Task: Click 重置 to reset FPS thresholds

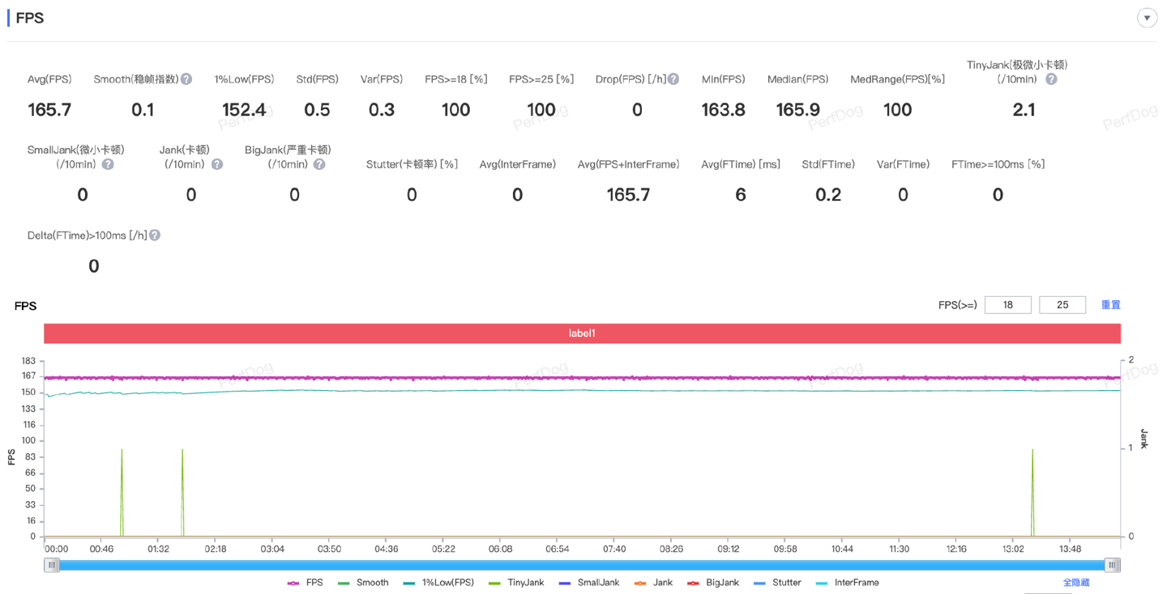Action: click(1110, 305)
